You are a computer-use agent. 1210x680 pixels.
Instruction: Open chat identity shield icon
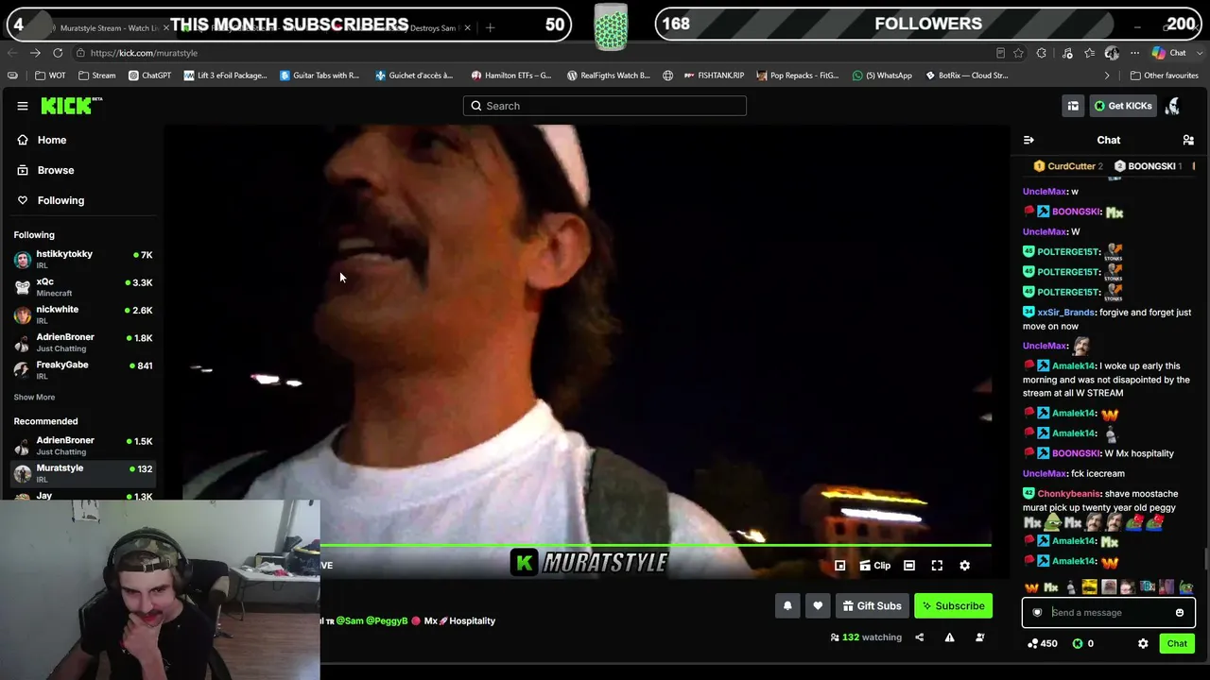click(x=1037, y=613)
